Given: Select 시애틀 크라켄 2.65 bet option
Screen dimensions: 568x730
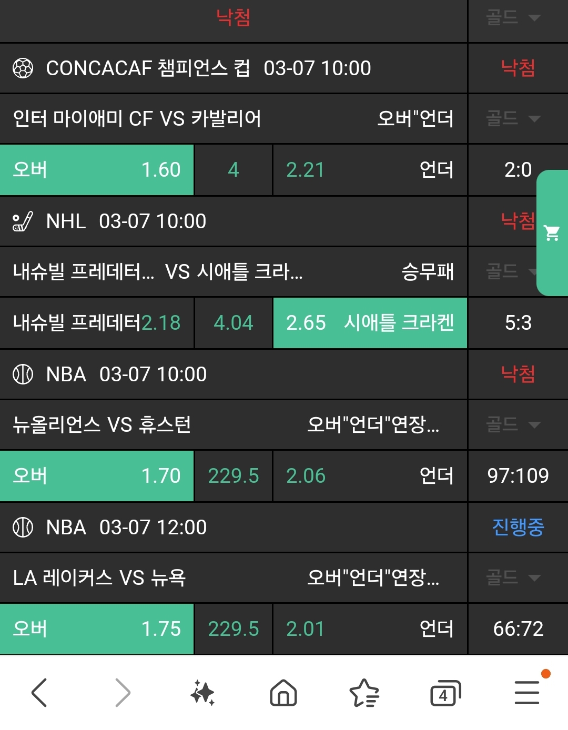Looking at the screenshot, I should (370, 323).
